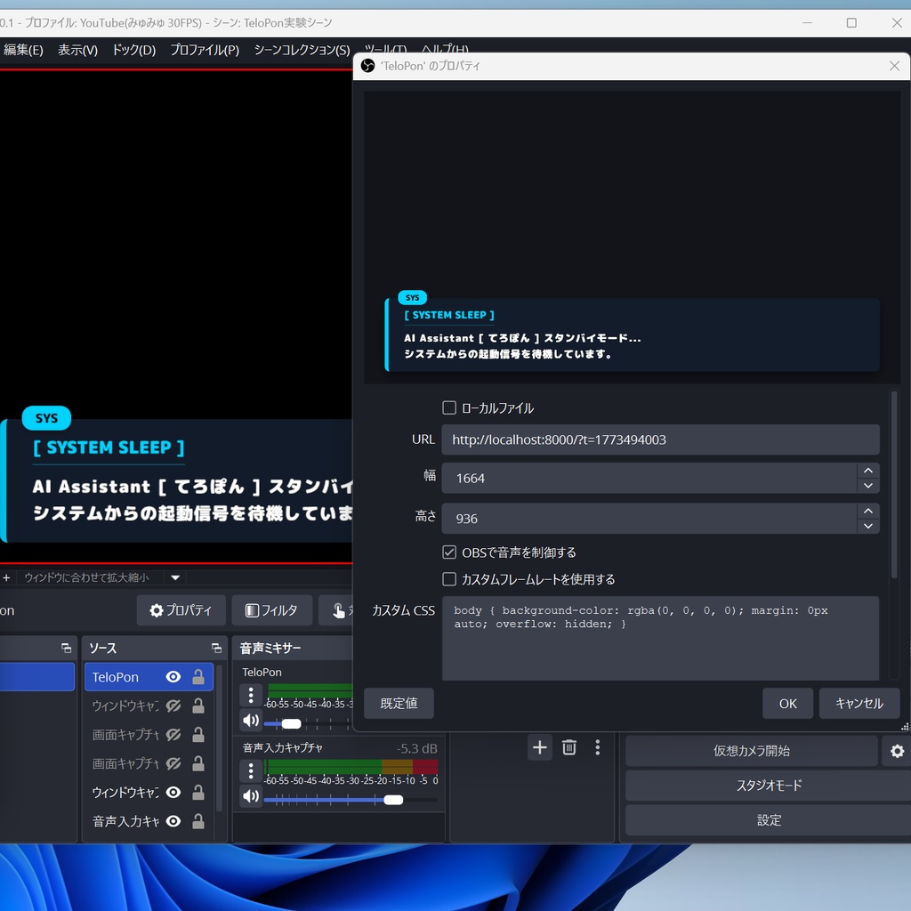Open the ツール menu

click(x=384, y=51)
